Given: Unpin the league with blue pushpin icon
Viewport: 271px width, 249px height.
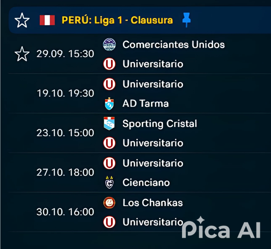Looking at the screenshot, I should click(x=186, y=20).
